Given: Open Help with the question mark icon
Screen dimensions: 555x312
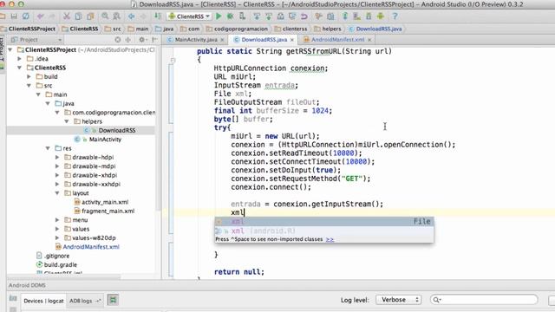Looking at the screenshot, I should click(x=395, y=16).
